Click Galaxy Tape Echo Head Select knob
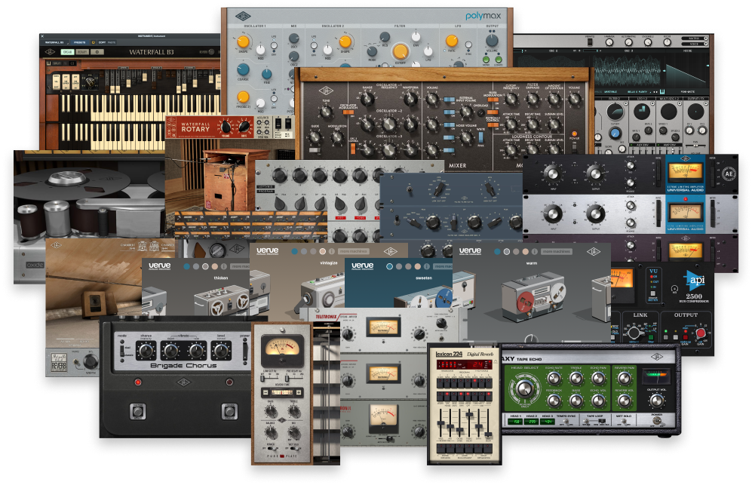The width and height of the screenshot is (752, 485). (x=525, y=389)
